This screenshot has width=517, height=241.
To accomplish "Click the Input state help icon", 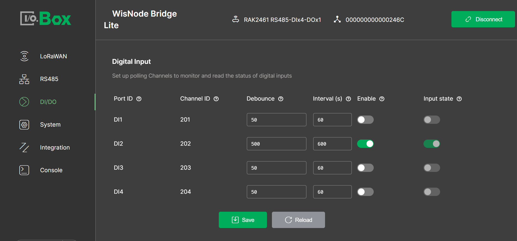I will [459, 99].
